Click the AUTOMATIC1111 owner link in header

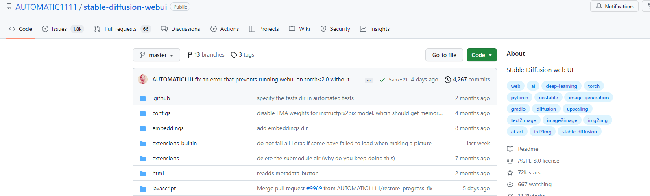46,7
